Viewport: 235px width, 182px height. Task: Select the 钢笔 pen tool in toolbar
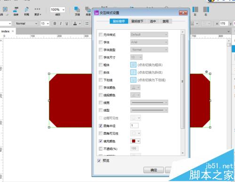(x=26, y=11)
